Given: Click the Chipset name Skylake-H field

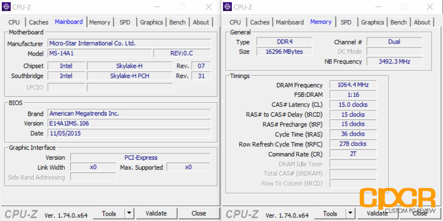Looking at the screenshot, I should [129, 66].
